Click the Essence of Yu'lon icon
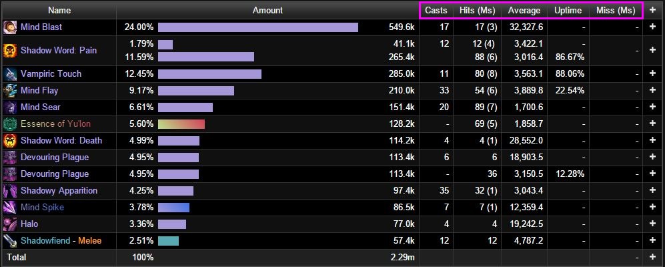Screen dimensions: 665x267 (10, 124)
